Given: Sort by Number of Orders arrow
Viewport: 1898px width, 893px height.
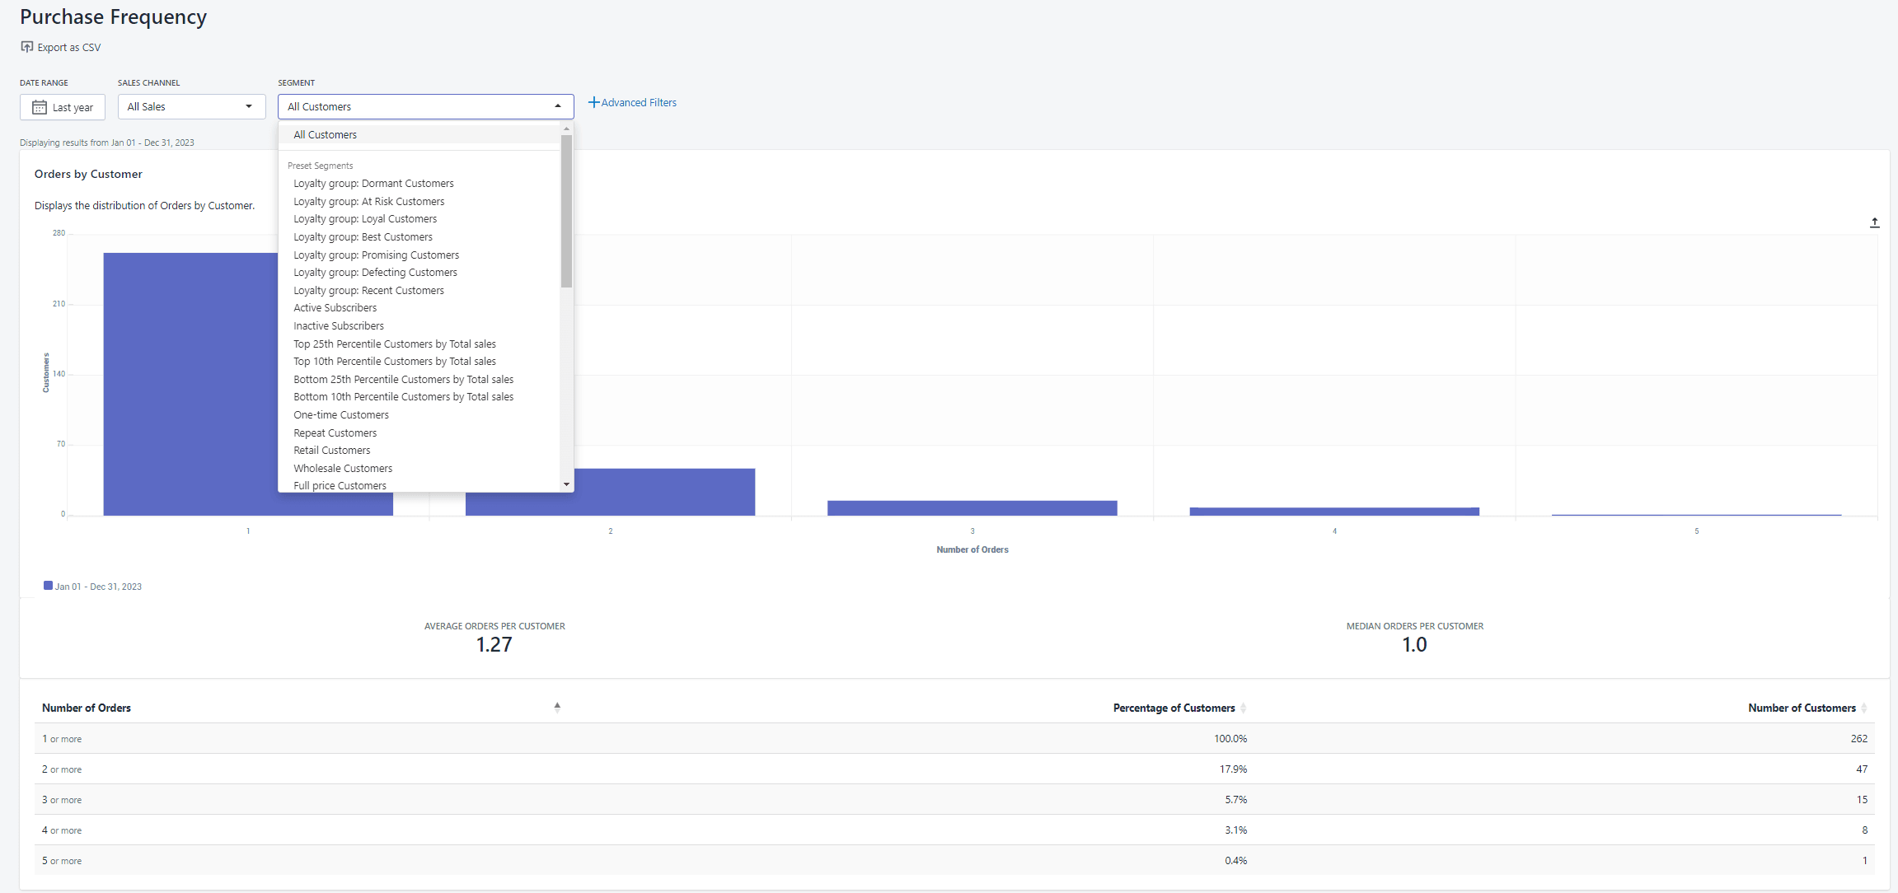Looking at the screenshot, I should pyautogui.click(x=557, y=707).
